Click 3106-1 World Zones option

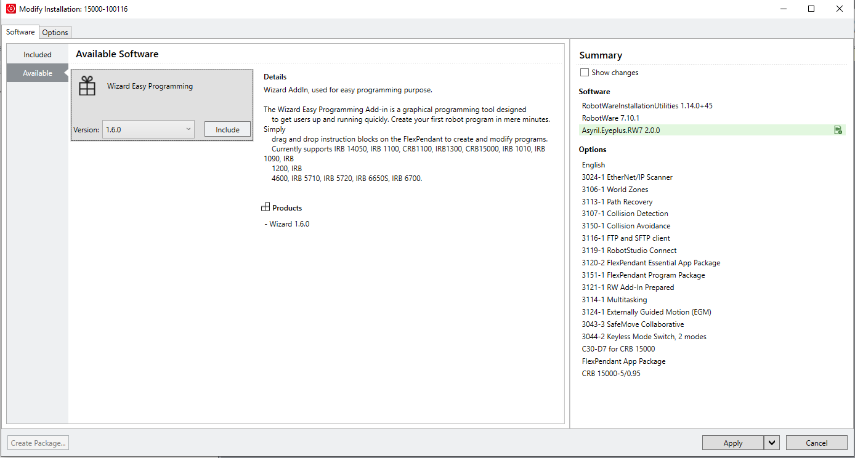(x=615, y=190)
